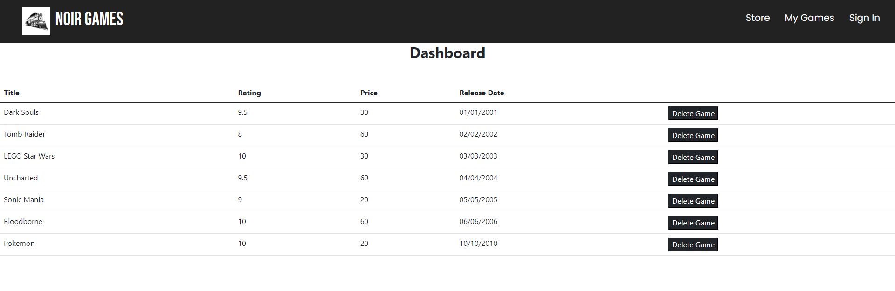Image resolution: width=895 pixels, height=291 pixels.
Task: Click the Release Date column header
Action: [x=482, y=93]
